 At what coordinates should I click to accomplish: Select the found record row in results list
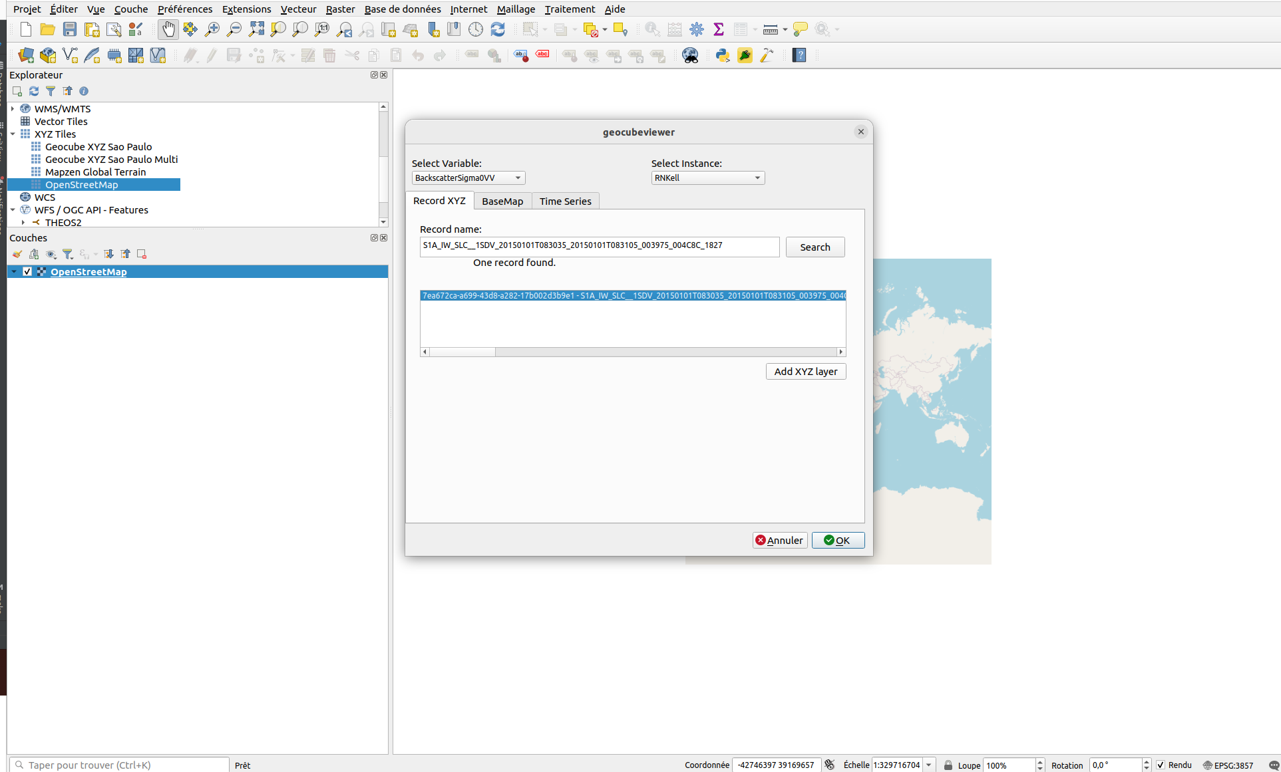[633, 295]
